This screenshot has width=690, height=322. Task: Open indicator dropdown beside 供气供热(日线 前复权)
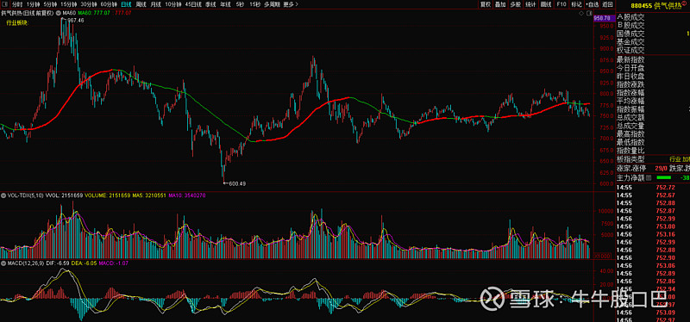60,13
